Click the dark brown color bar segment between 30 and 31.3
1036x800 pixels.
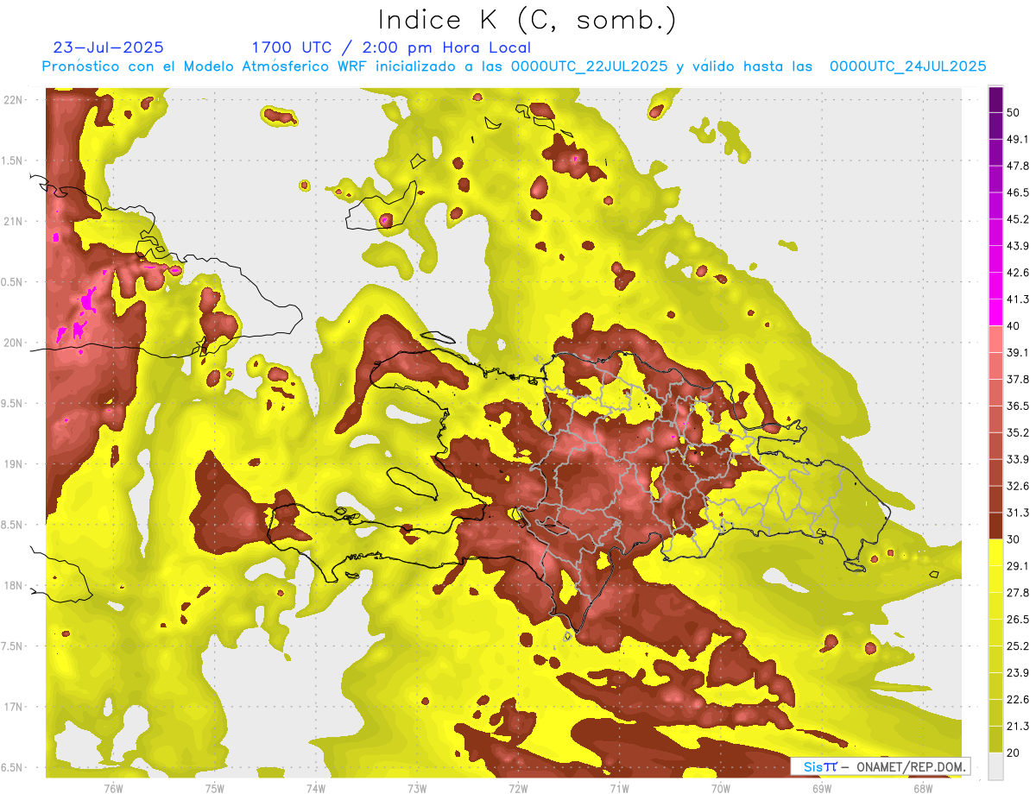coord(996,526)
